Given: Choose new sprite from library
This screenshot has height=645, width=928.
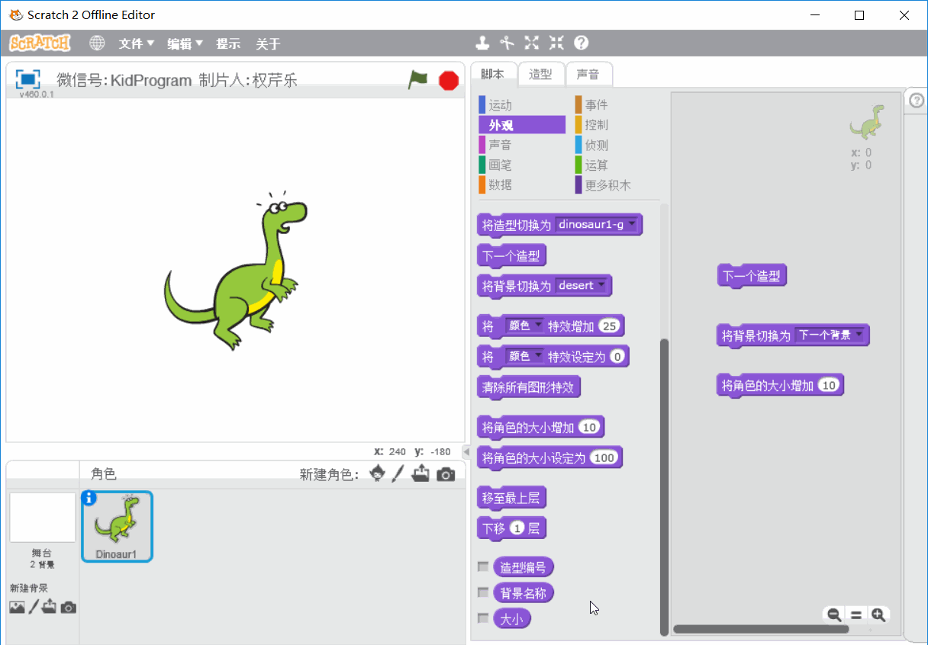Looking at the screenshot, I should pyautogui.click(x=377, y=474).
